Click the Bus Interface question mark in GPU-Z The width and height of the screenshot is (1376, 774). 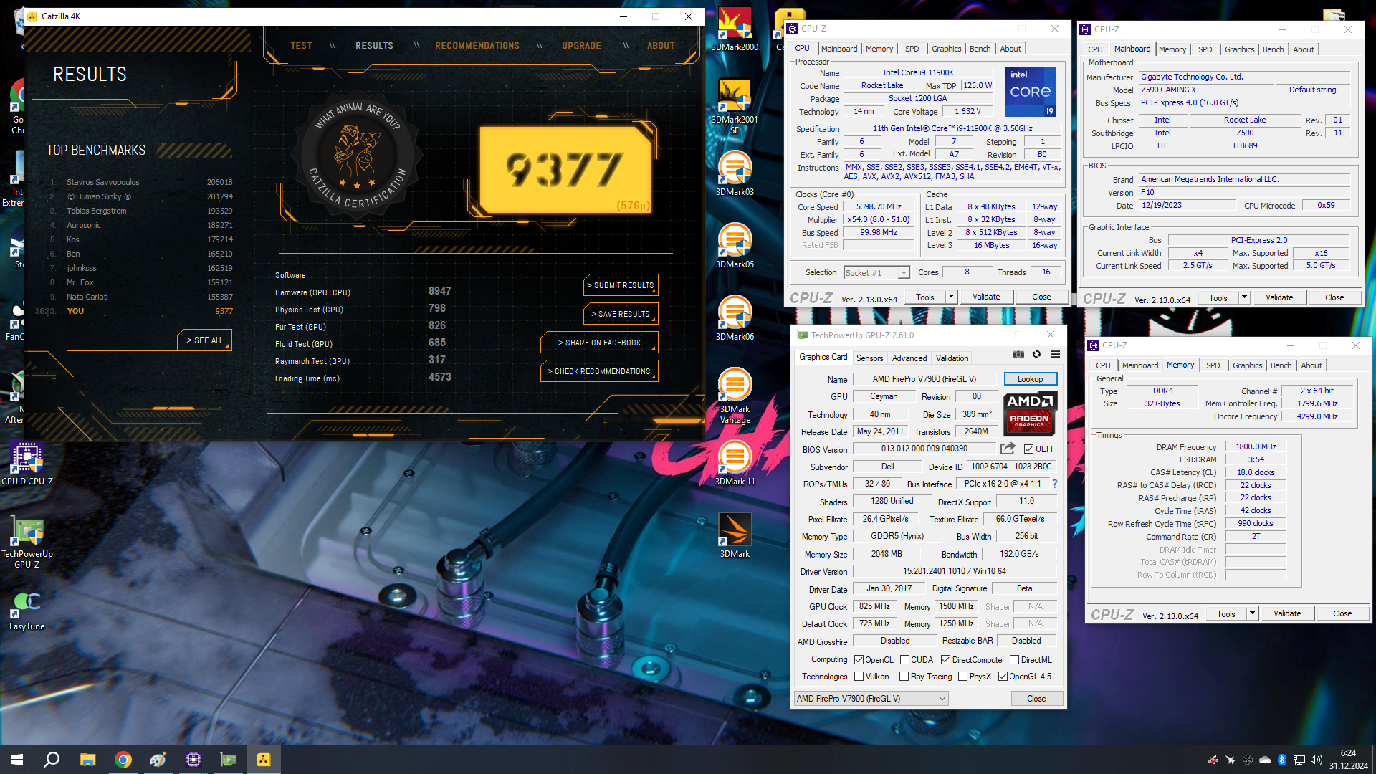pyautogui.click(x=1055, y=484)
